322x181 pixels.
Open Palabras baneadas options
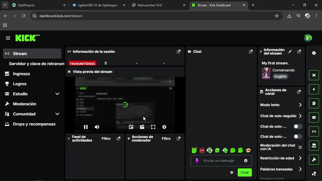point(281,169)
